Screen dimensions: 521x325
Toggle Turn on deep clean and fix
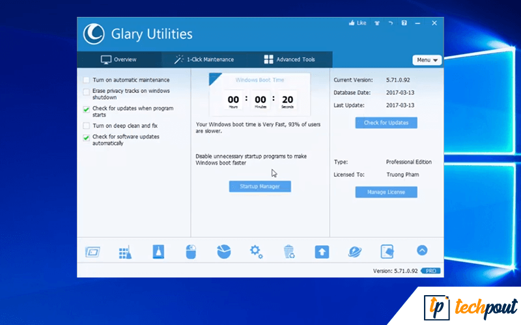pyautogui.click(x=87, y=125)
